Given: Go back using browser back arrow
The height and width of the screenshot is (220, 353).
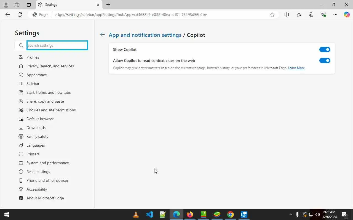Looking at the screenshot, I should (x=8, y=15).
